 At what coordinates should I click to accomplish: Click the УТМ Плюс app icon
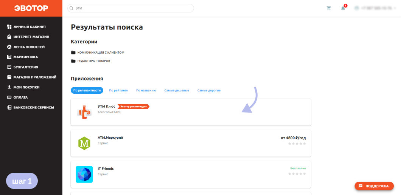tap(84, 112)
